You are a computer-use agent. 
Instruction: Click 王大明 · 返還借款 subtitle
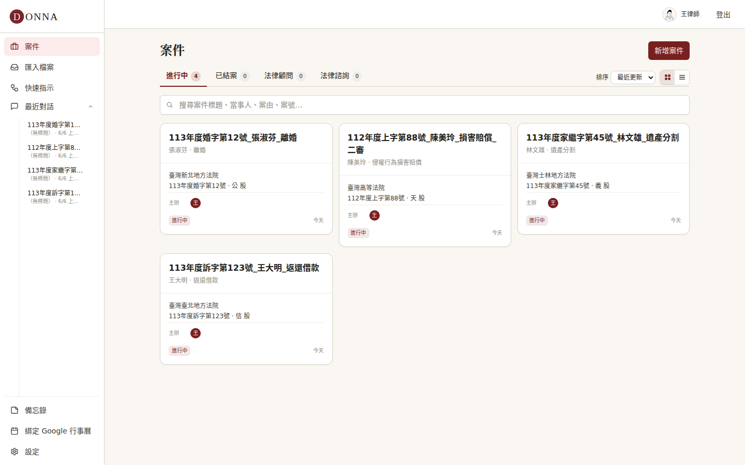click(x=193, y=280)
